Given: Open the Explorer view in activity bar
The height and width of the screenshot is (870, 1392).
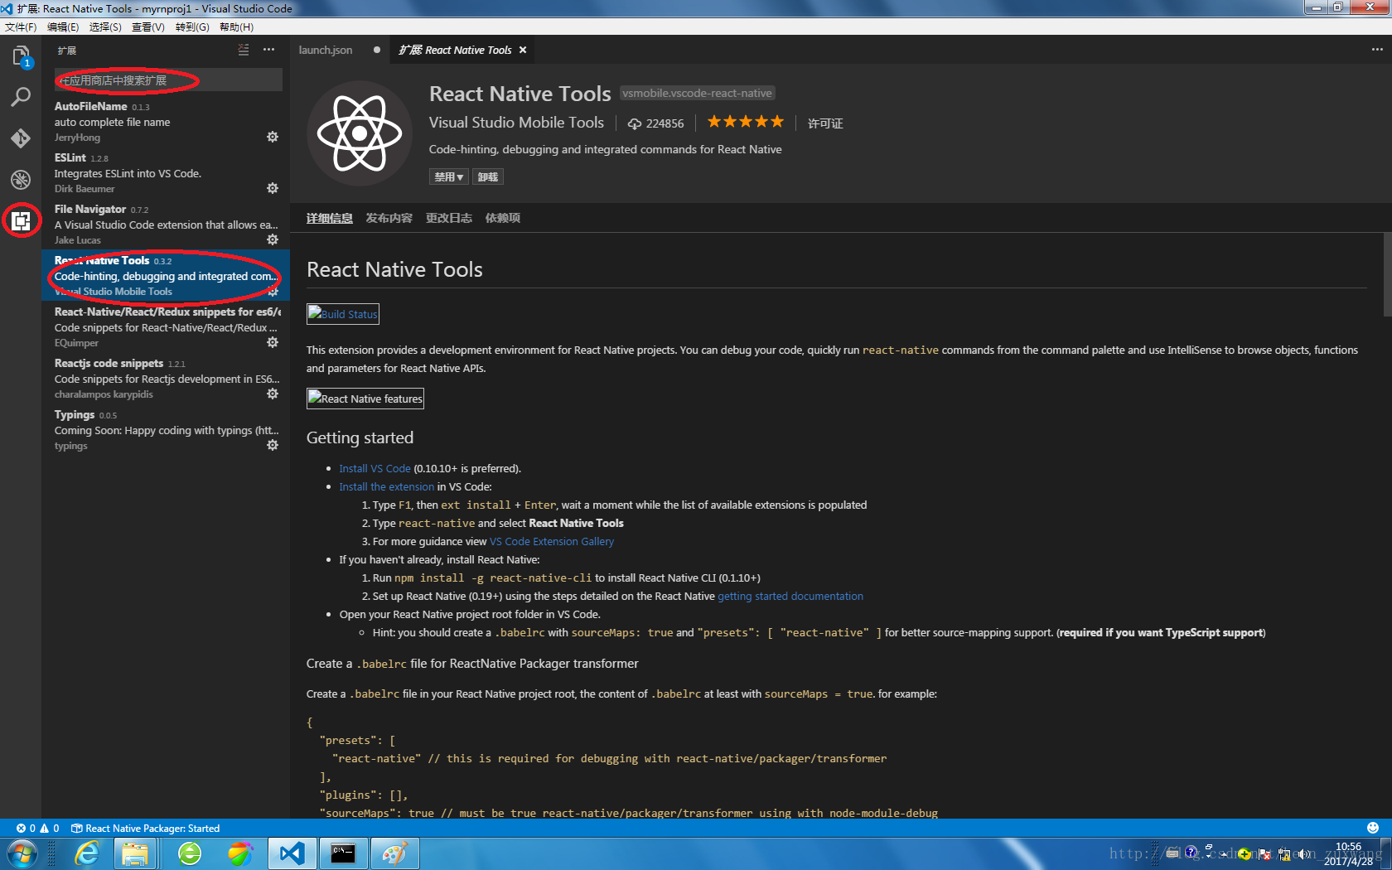Looking at the screenshot, I should click(21, 56).
